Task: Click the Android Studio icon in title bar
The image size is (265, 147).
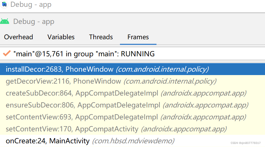Action: pyautogui.click(x=4, y=4)
